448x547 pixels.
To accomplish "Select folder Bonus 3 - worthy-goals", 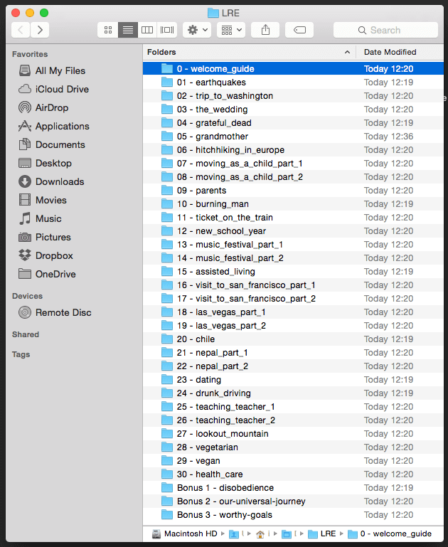I will tap(293, 515).
